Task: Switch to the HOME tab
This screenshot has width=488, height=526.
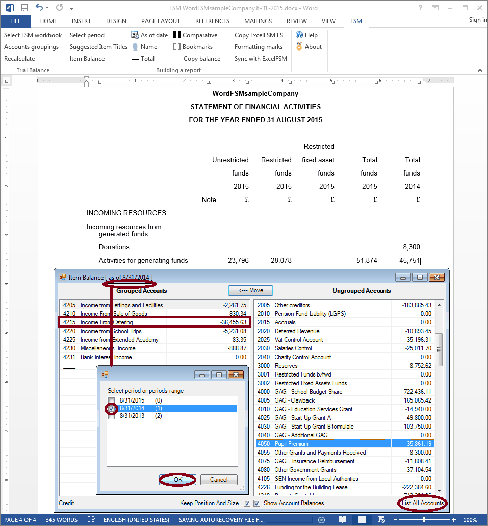Action: [x=48, y=21]
